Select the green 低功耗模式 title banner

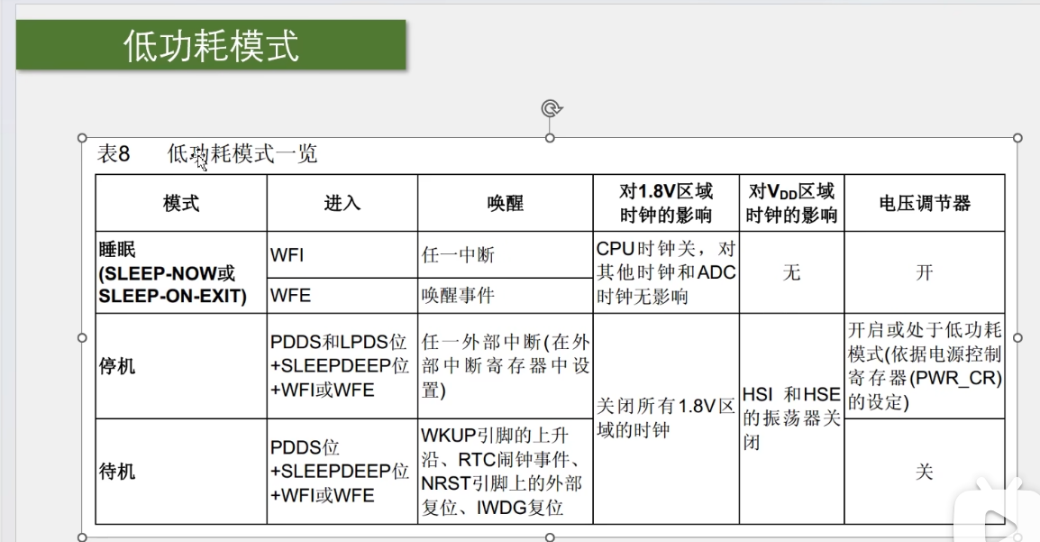pyautogui.click(x=211, y=44)
